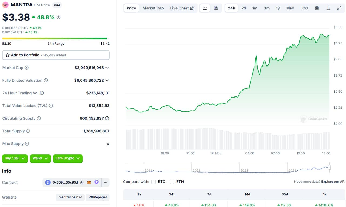Select the Price chart tab
The width and height of the screenshot is (346, 207).
tap(131, 8)
